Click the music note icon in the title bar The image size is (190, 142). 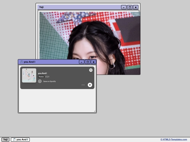[x=21, y=62]
